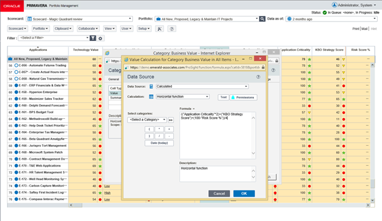Open the Collaborate menu
This screenshot has height=221, width=382.
pyautogui.click(x=88, y=29)
